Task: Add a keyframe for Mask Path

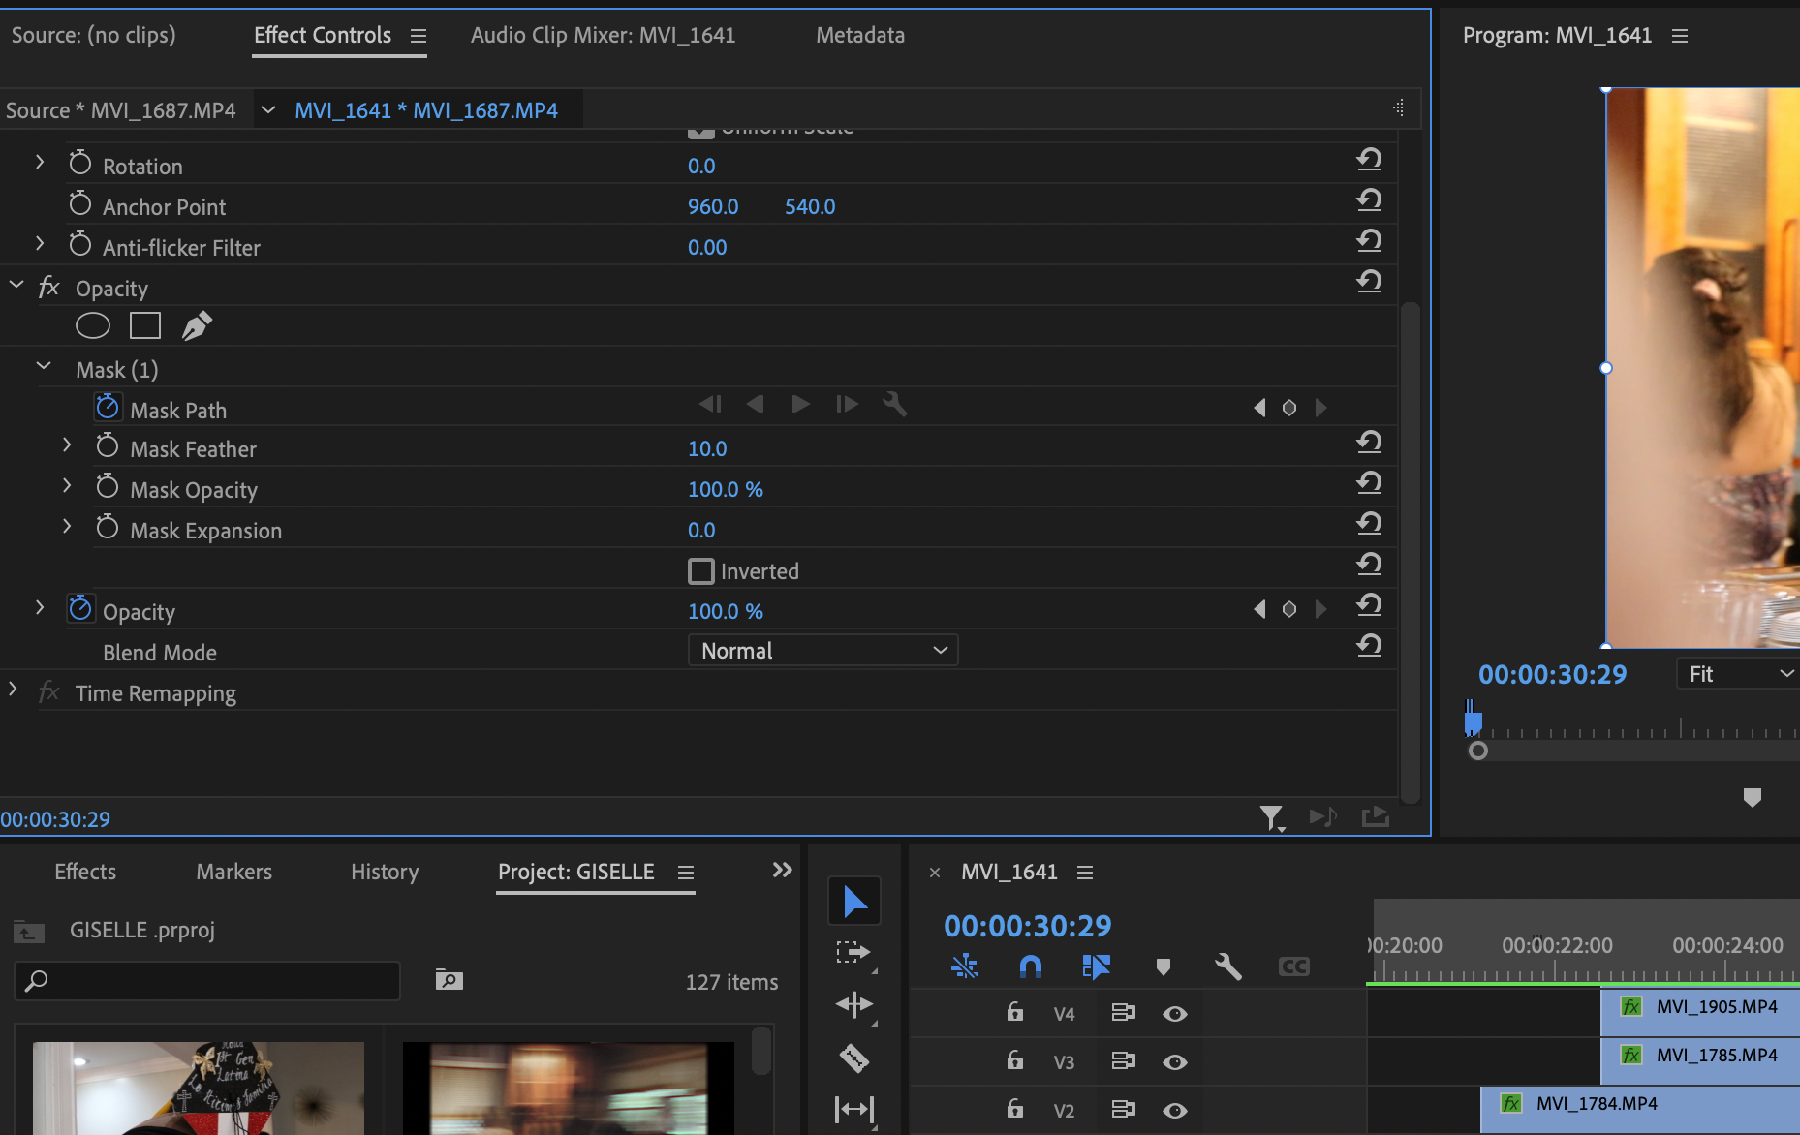Action: tap(1289, 408)
